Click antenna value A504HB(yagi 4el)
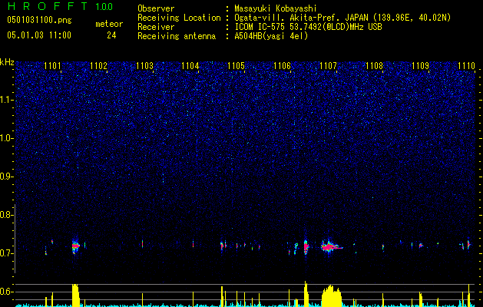 tap(271, 36)
